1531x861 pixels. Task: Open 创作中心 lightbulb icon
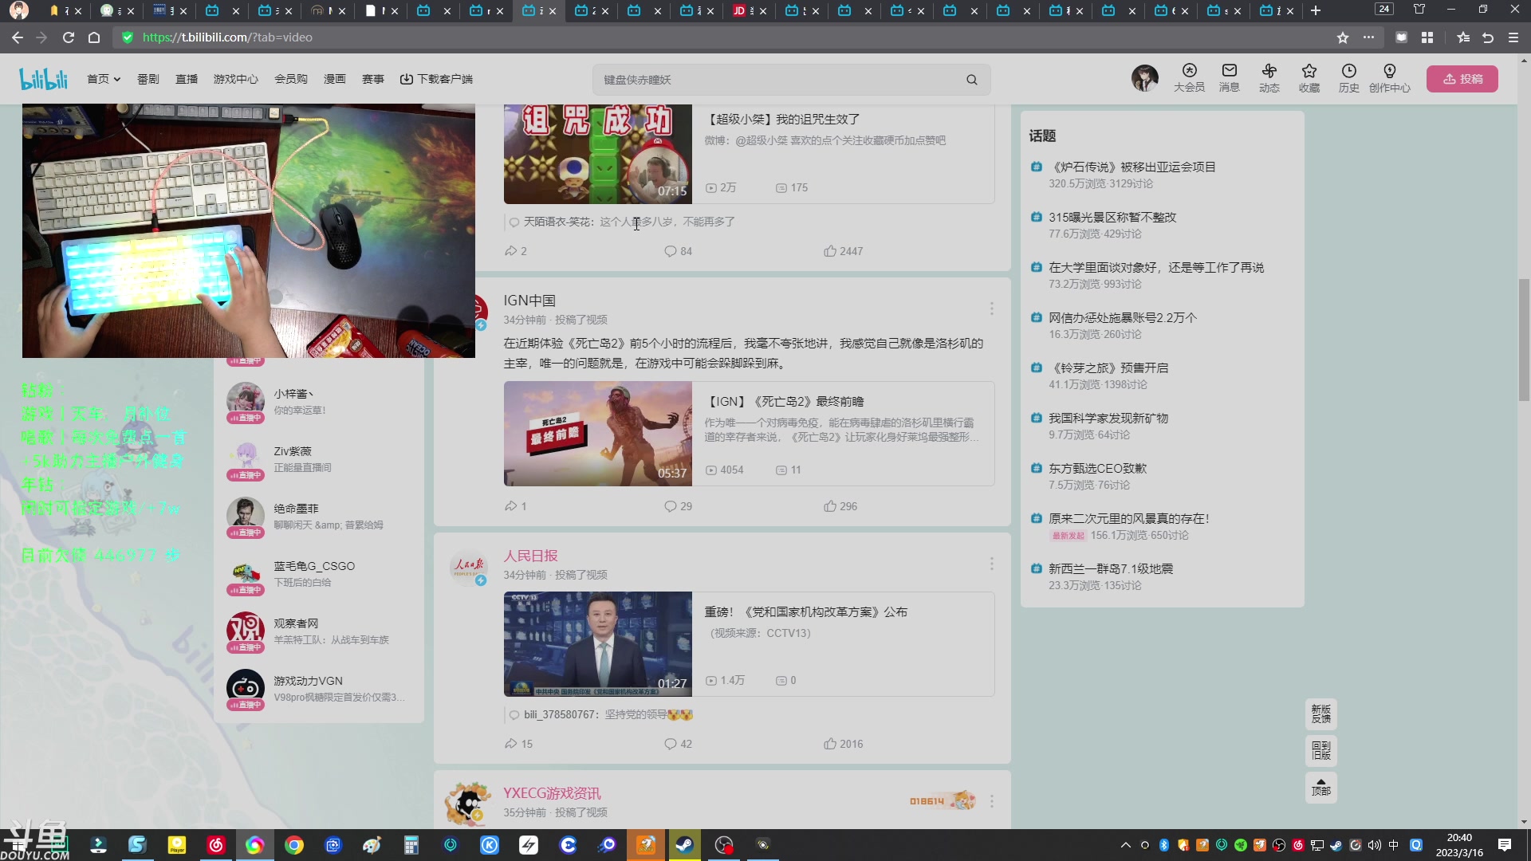coord(1390,78)
